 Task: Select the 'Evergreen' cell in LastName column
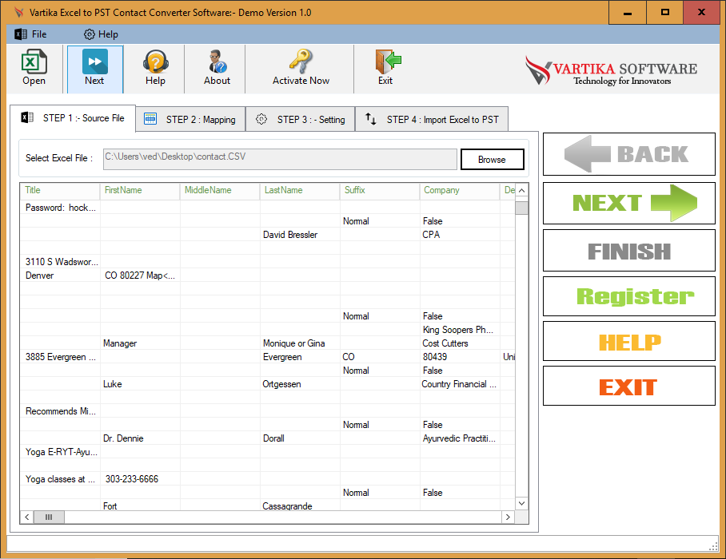pyautogui.click(x=300, y=357)
